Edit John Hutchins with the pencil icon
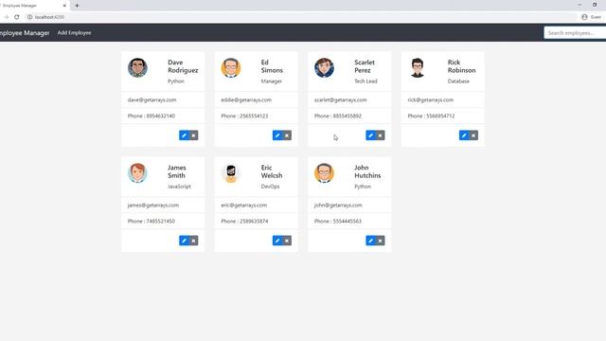Image resolution: width=606 pixels, height=341 pixels. (370, 241)
